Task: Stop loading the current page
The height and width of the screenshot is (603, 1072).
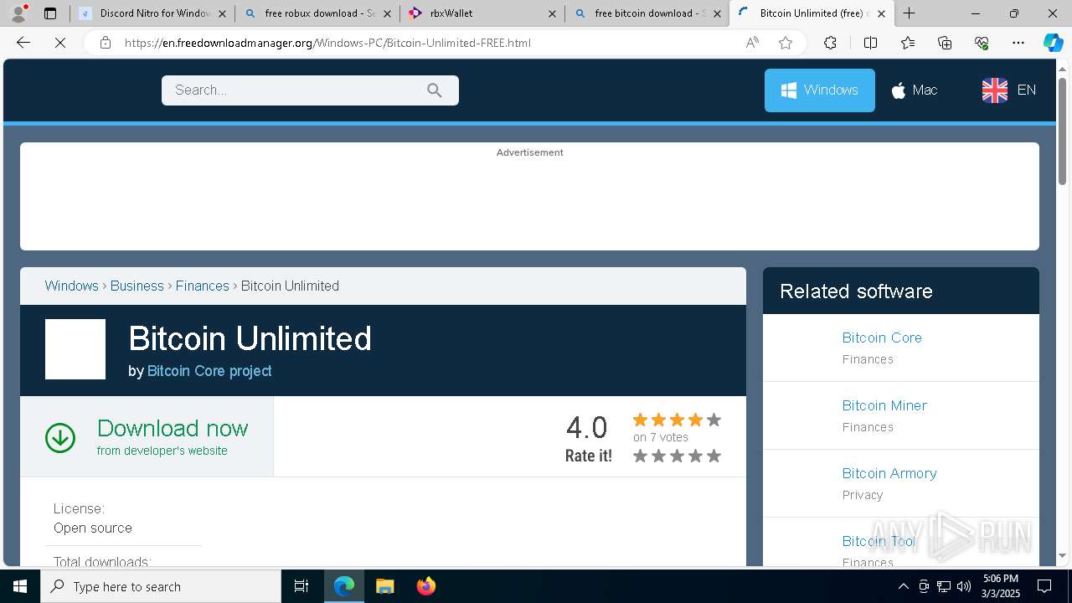Action: [x=60, y=43]
